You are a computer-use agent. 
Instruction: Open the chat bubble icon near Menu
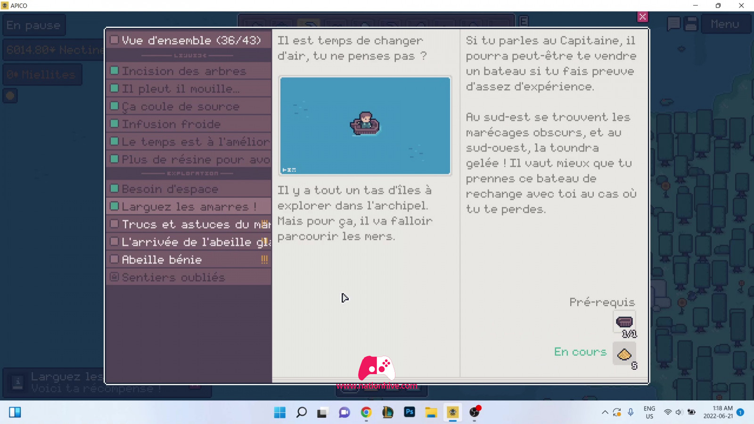pyautogui.click(x=674, y=24)
